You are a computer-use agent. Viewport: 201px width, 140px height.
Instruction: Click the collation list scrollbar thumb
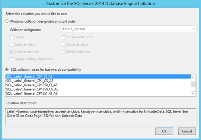(193, 84)
